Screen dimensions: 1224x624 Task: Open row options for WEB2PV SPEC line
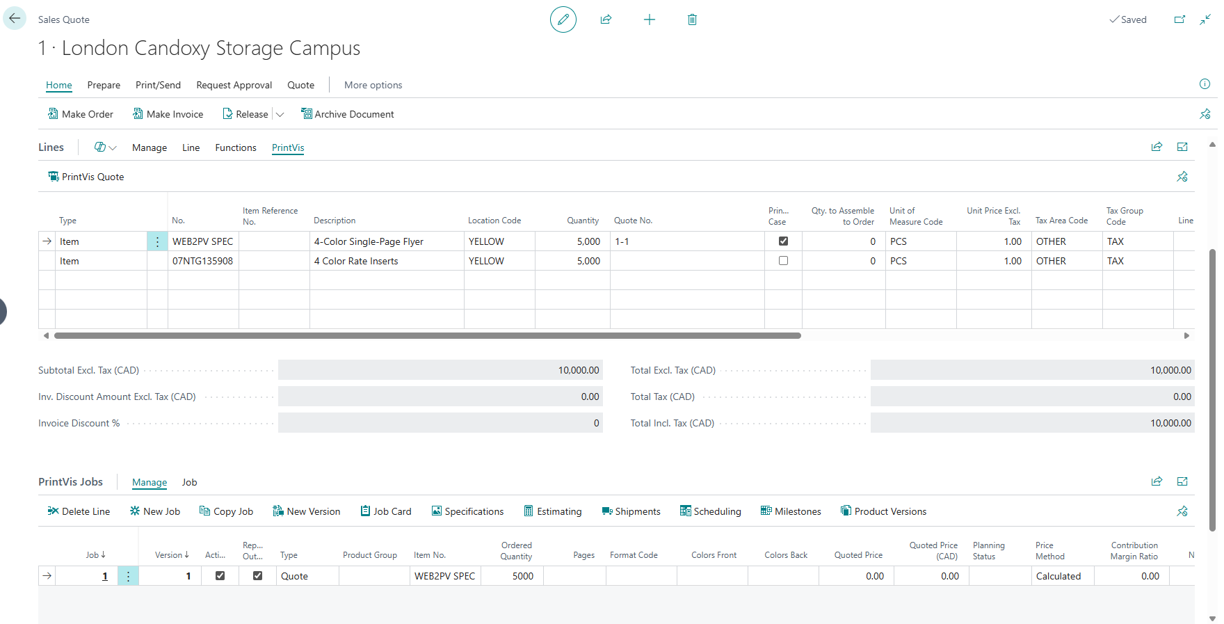coord(157,241)
